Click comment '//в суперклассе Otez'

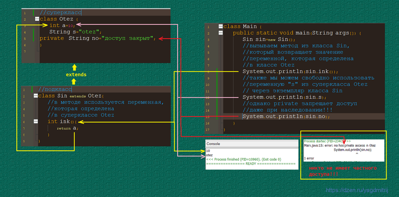tap(81, 115)
